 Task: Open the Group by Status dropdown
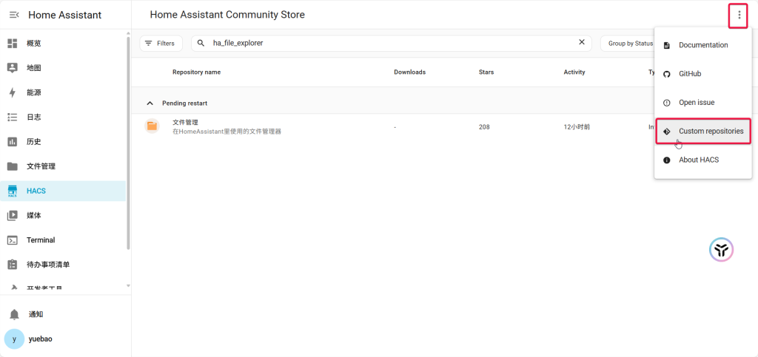click(628, 44)
